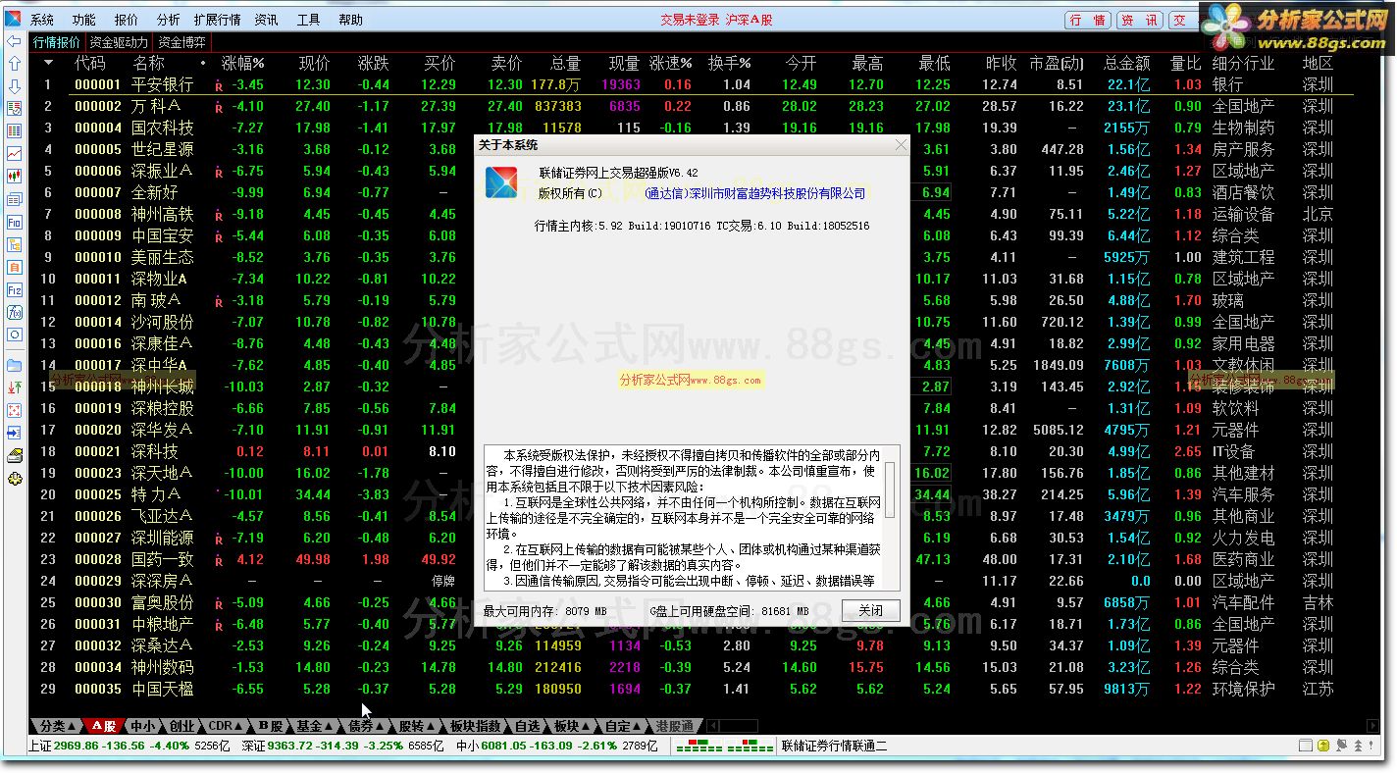Image resolution: width=1397 pixels, height=773 pixels.
Task: Click the 资讯 button at top right
Action: pyautogui.click(x=1139, y=20)
